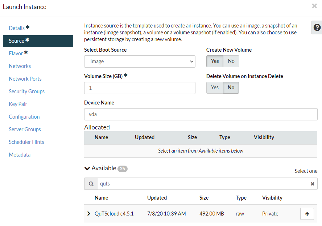Click the magnifier search icon
Viewport: 322px width, 226px height.
[90, 184]
